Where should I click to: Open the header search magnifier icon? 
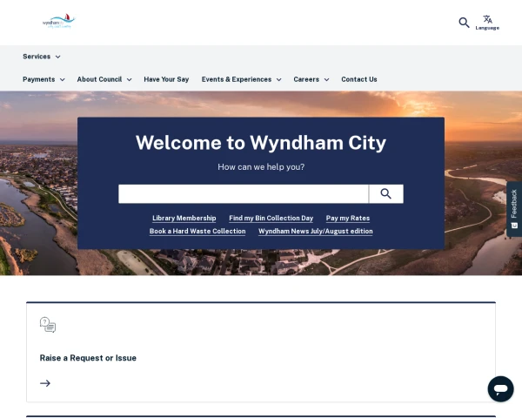click(464, 23)
